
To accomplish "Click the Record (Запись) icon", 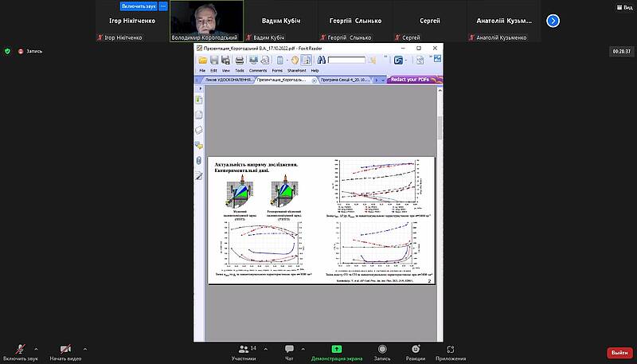I will click(x=382, y=351).
